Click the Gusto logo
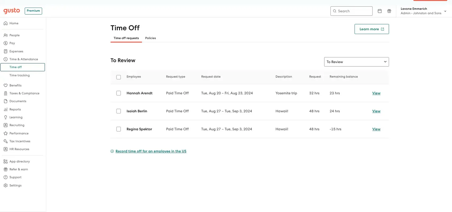 12,11
